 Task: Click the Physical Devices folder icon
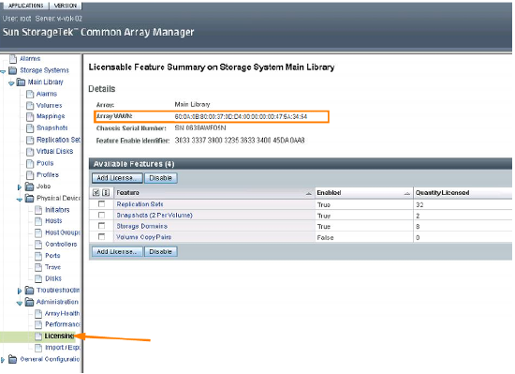point(30,198)
